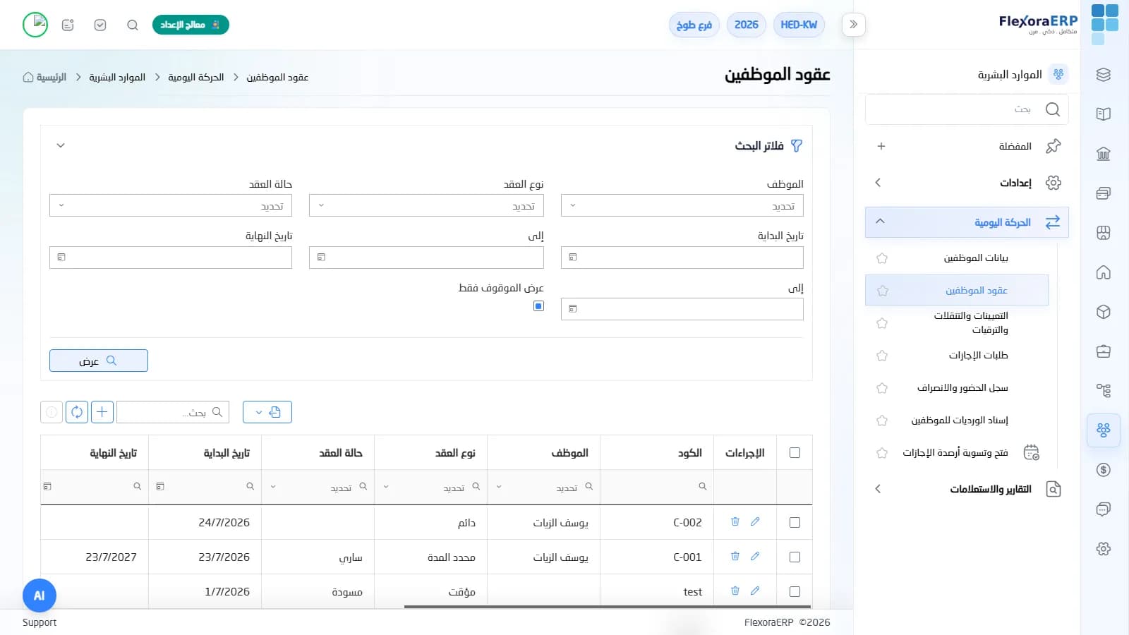Open the bank icon in right rail
1129x635 pixels.
[1104, 154]
